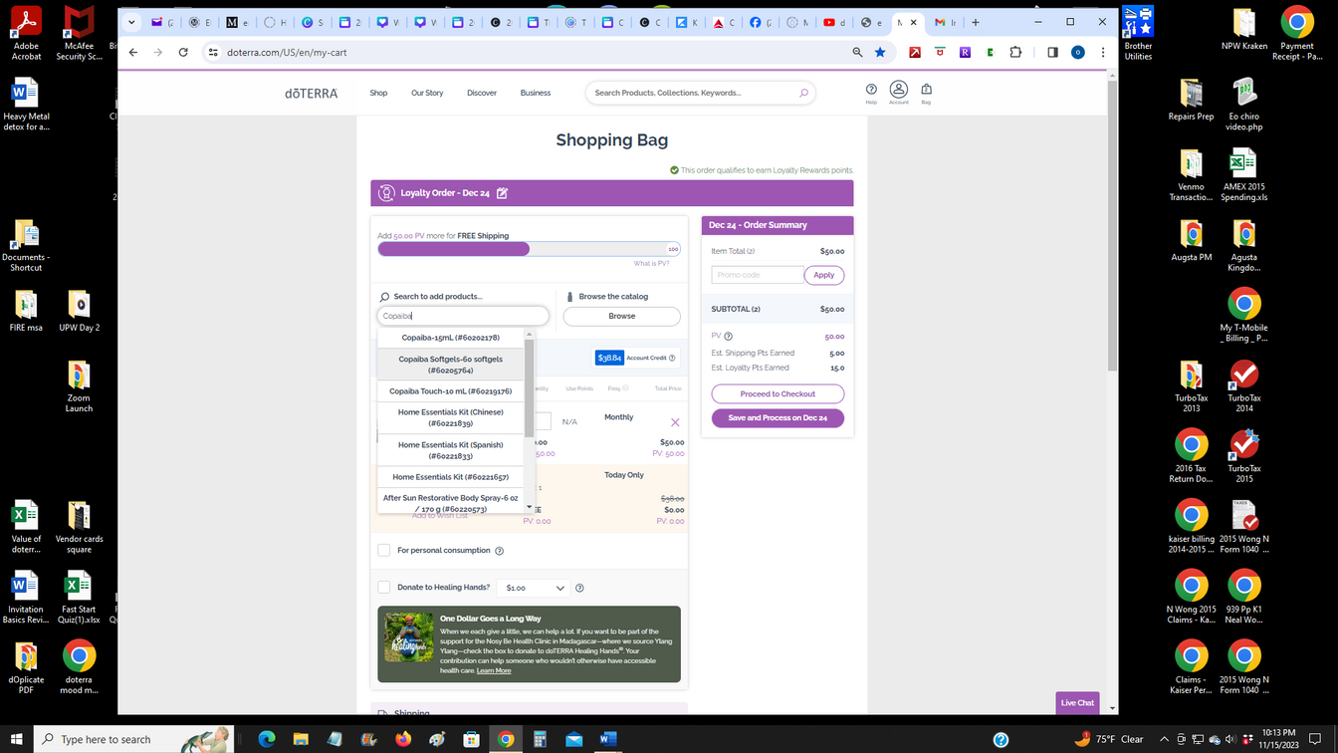
Task: Select Copaiba Touch-10 mL suggestion
Action: (x=451, y=391)
